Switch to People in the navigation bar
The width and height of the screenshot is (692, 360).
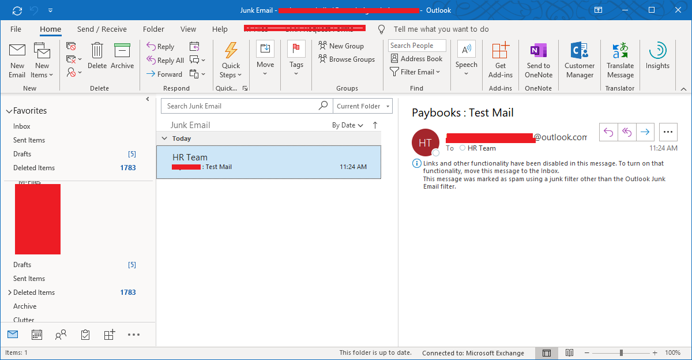coord(61,334)
